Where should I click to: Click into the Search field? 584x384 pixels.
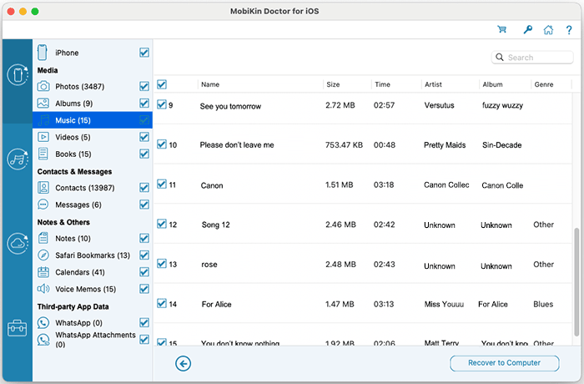coord(532,58)
